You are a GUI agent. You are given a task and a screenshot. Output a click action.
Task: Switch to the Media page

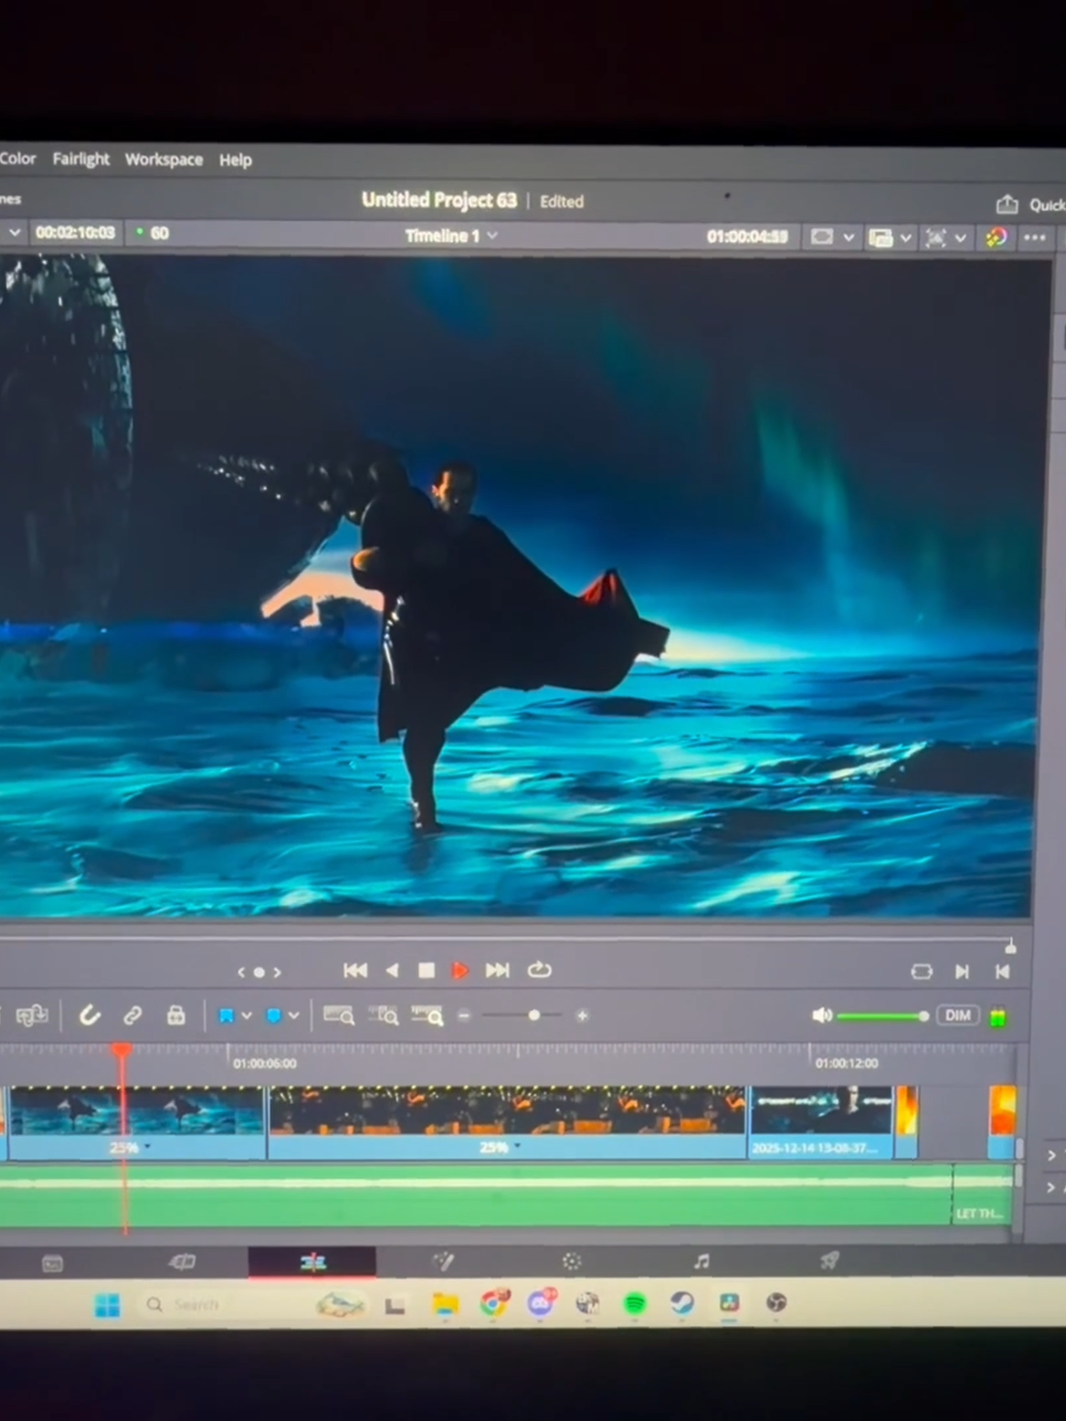click(53, 1263)
